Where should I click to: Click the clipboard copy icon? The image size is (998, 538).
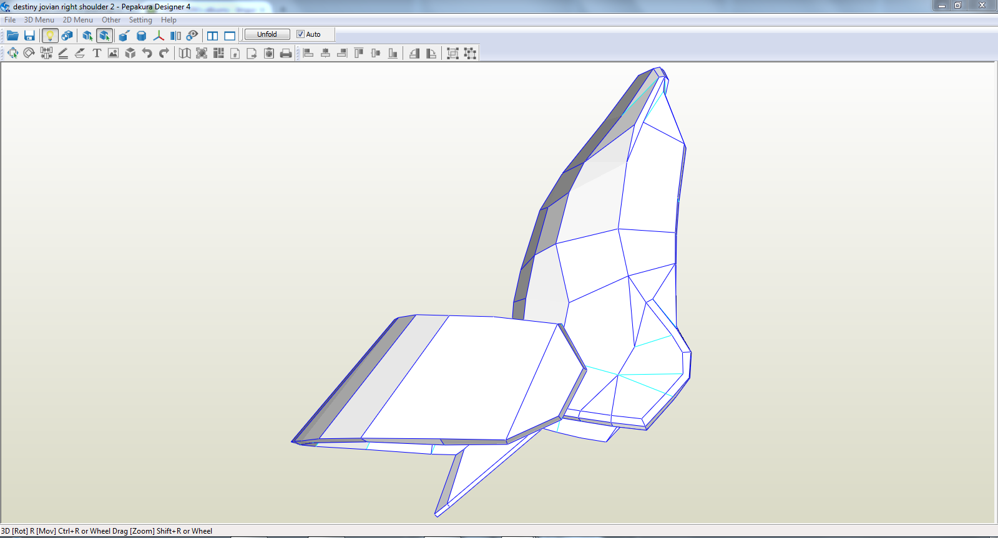pos(269,53)
